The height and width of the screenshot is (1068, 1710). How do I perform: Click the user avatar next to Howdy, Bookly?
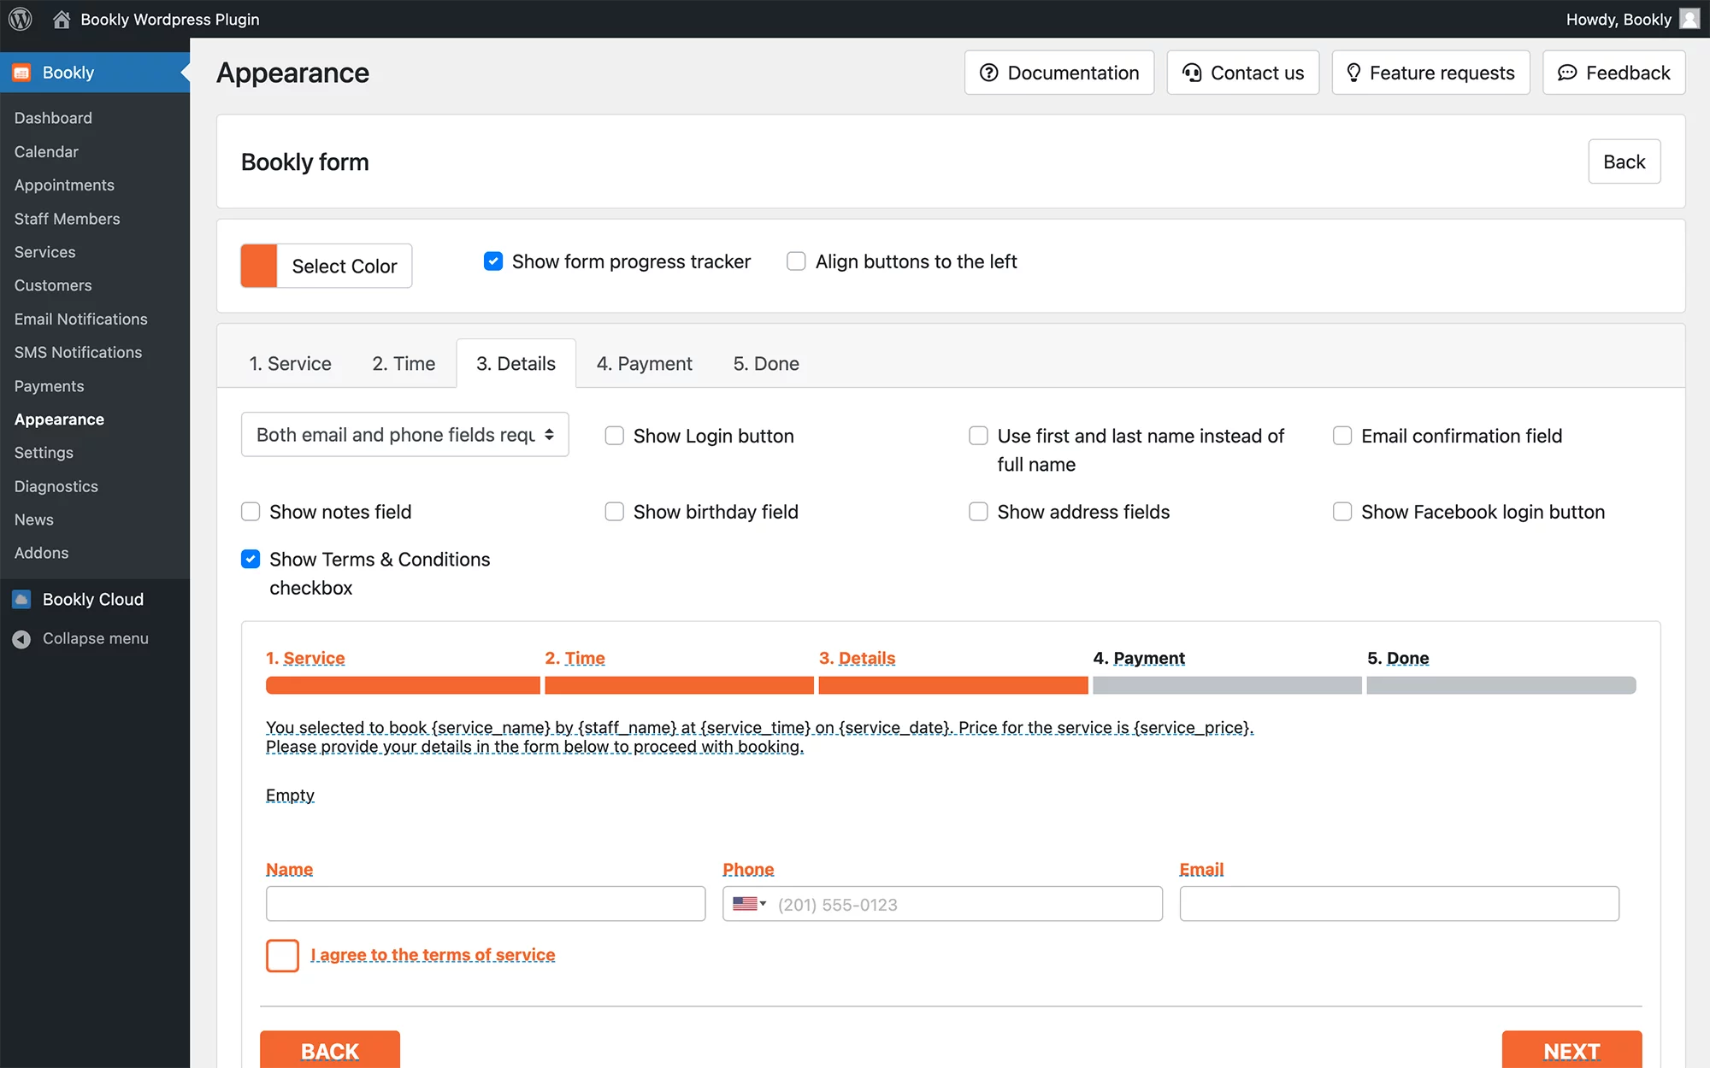click(1689, 19)
